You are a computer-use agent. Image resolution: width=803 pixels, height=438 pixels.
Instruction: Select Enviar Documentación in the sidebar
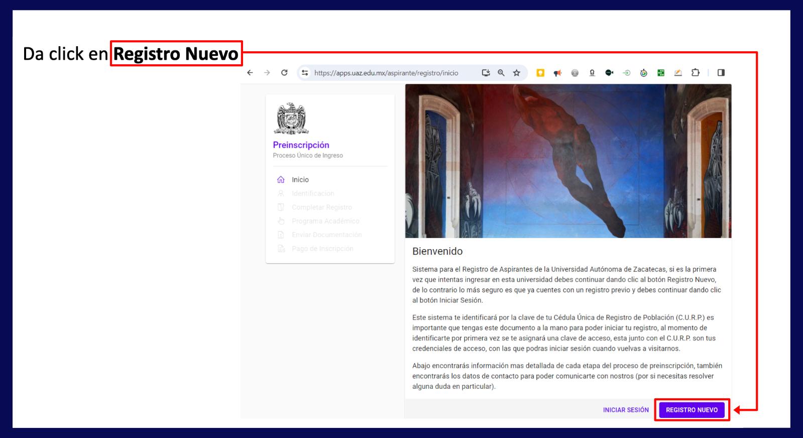pos(330,235)
